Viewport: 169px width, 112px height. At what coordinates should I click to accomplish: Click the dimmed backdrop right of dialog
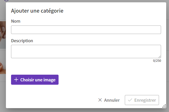coord(168,54)
